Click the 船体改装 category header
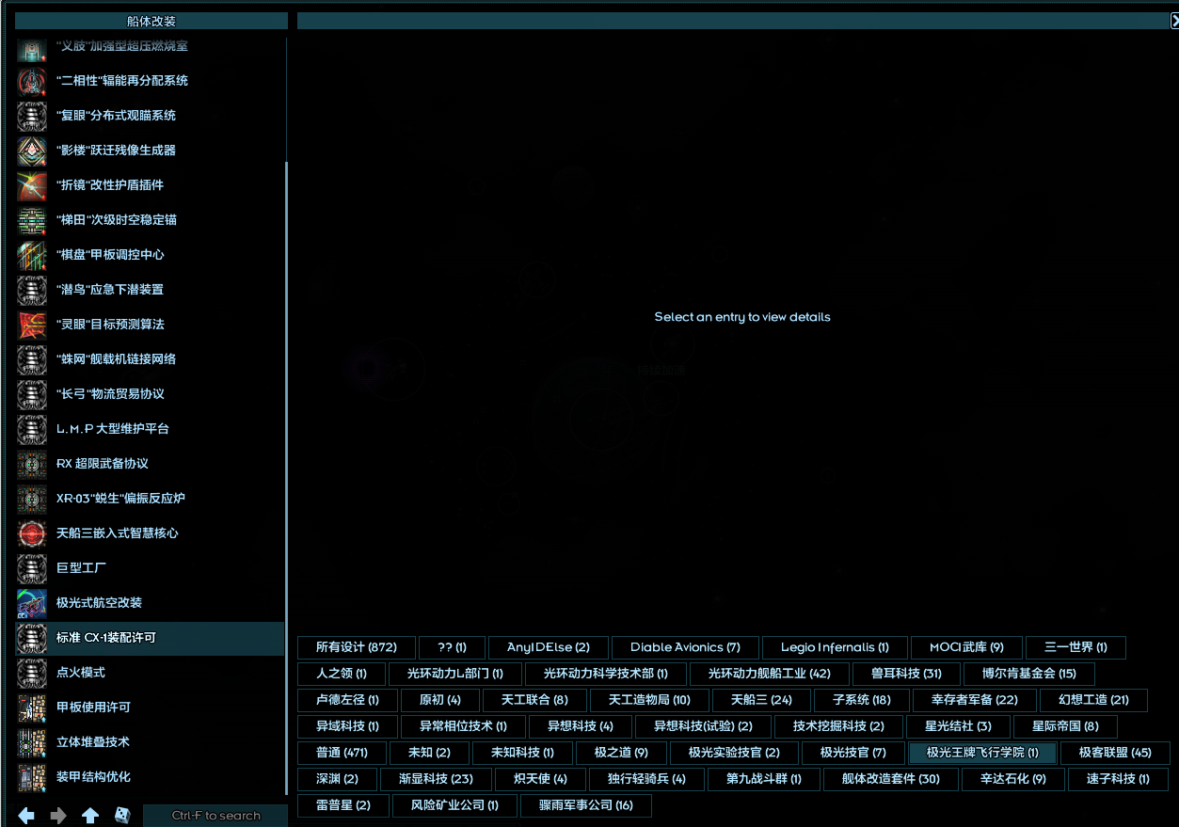 click(151, 21)
